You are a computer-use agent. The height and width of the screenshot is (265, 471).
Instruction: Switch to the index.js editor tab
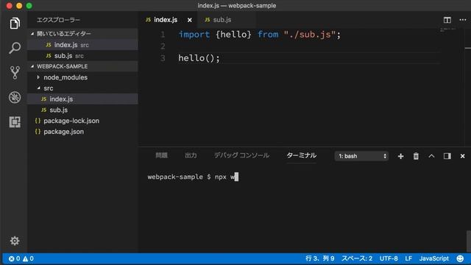(x=169, y=20)
